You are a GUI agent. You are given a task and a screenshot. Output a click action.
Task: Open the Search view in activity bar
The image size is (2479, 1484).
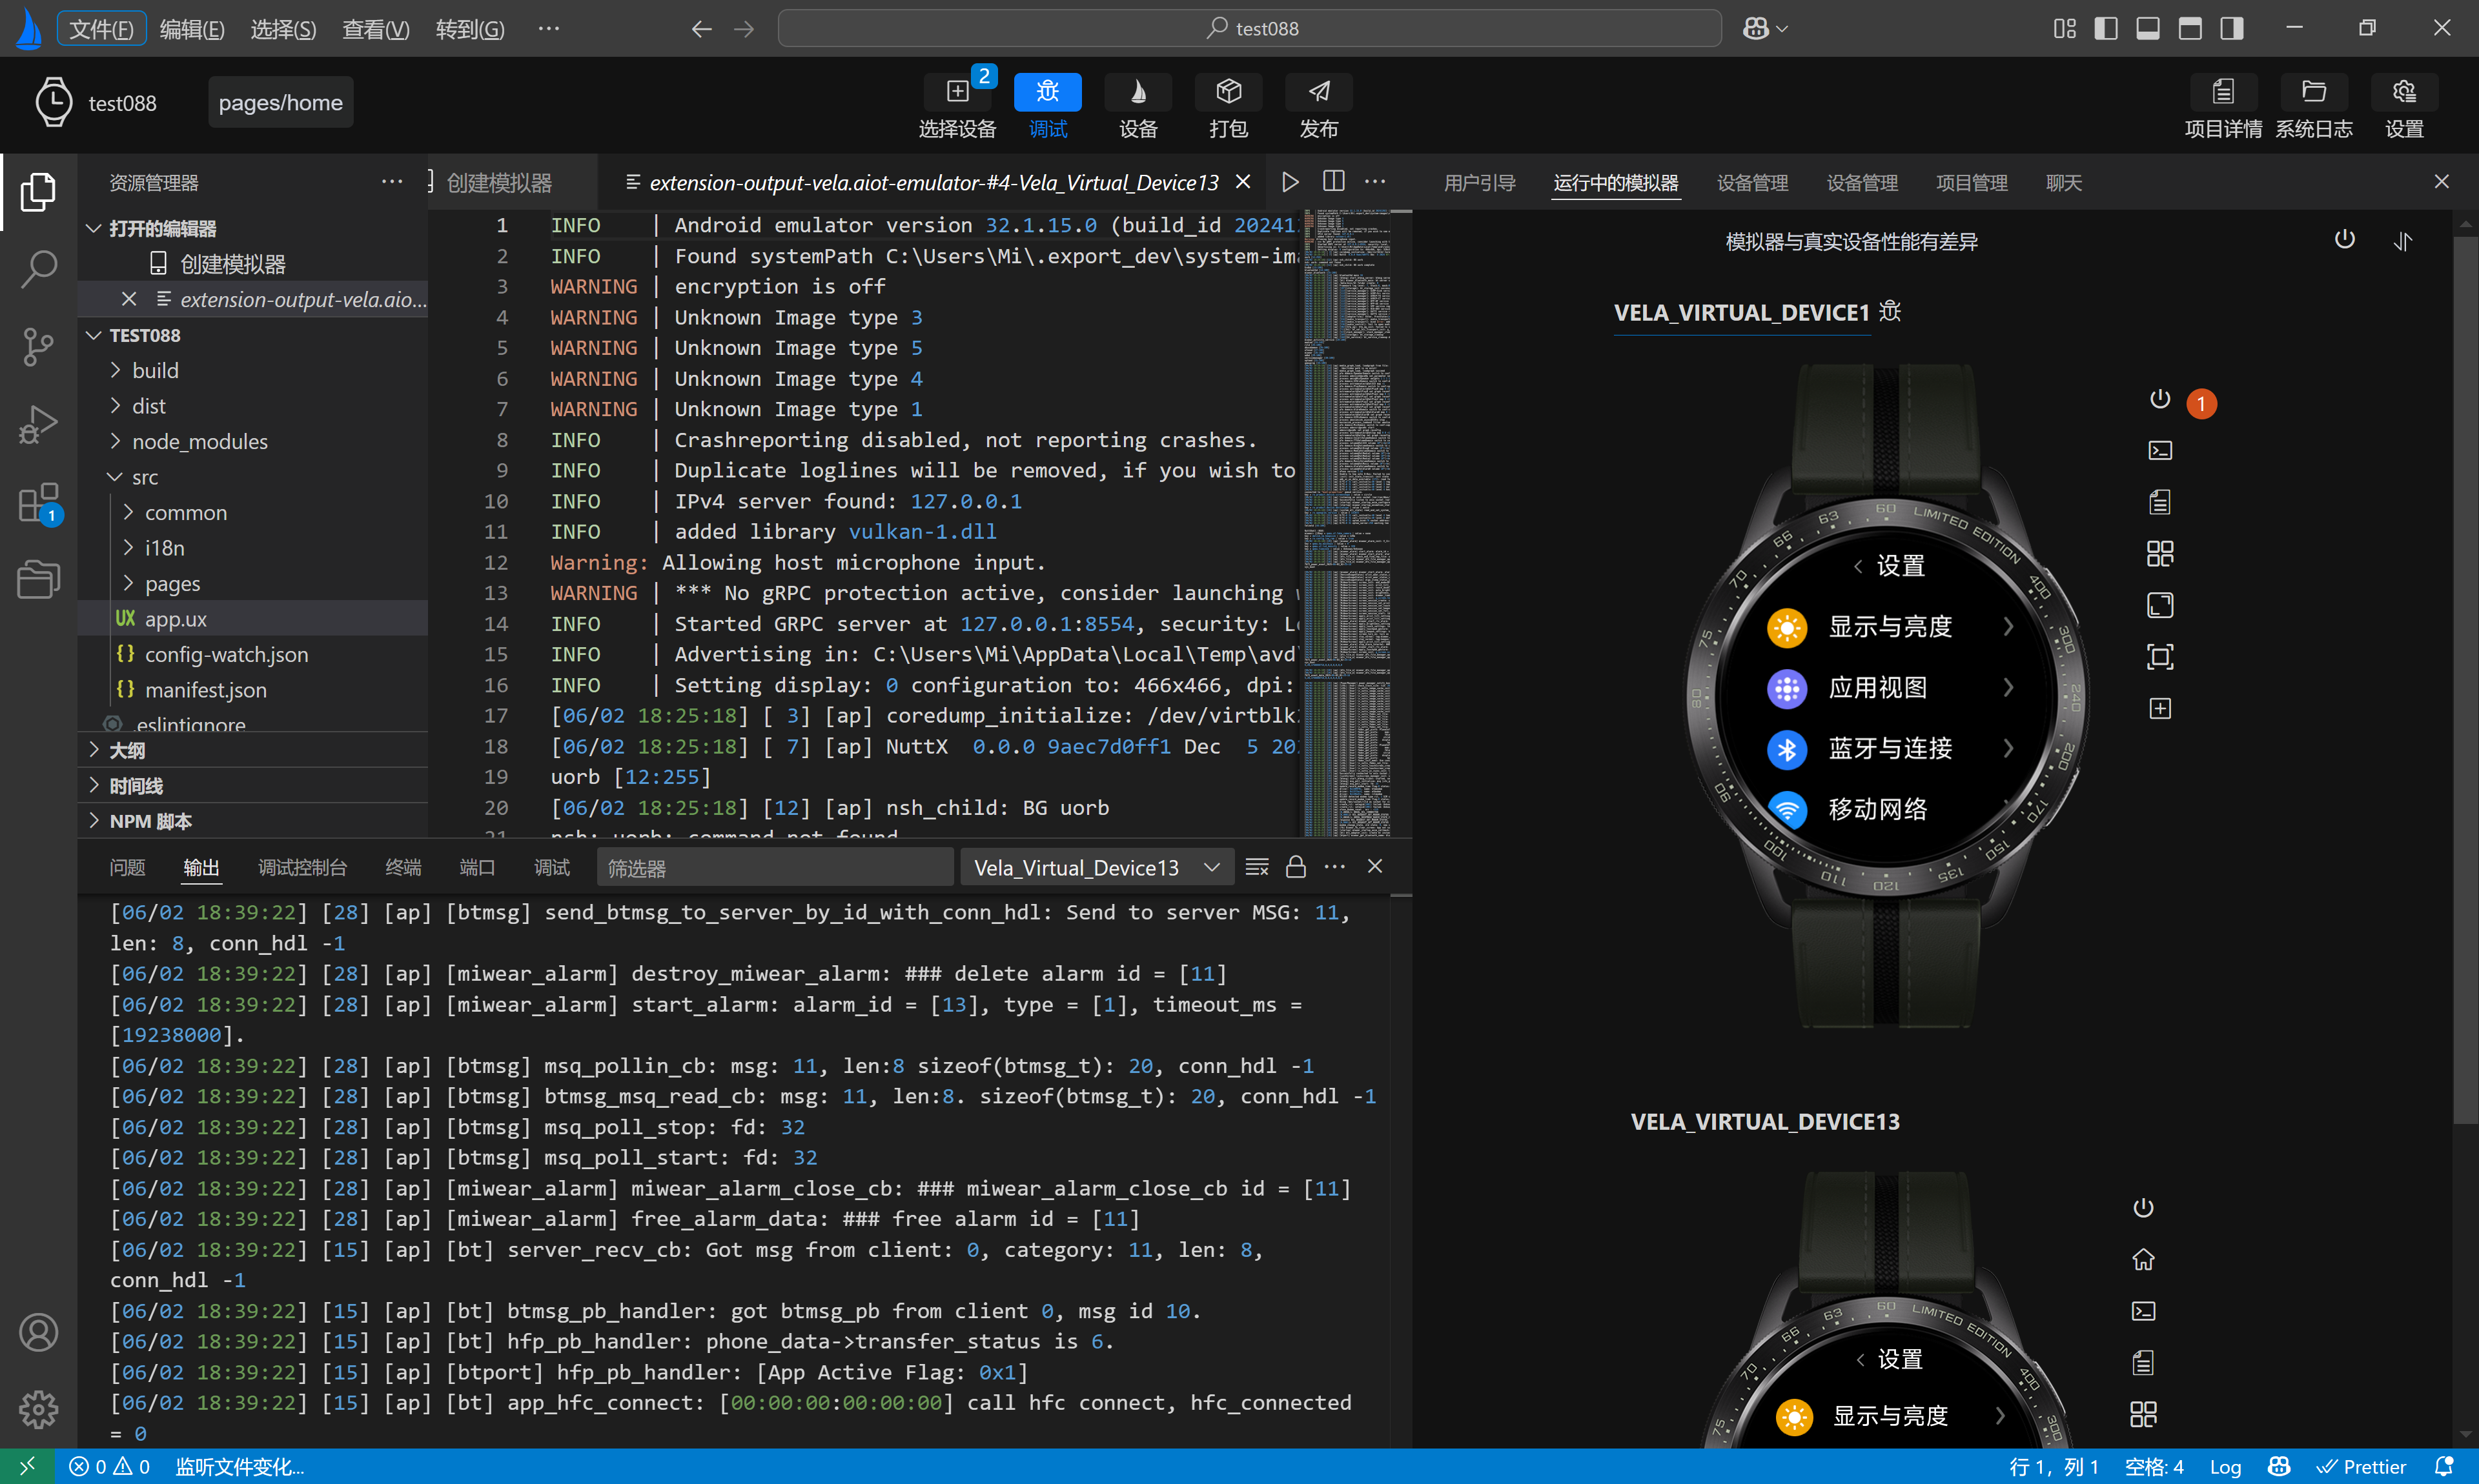point(38,268)
